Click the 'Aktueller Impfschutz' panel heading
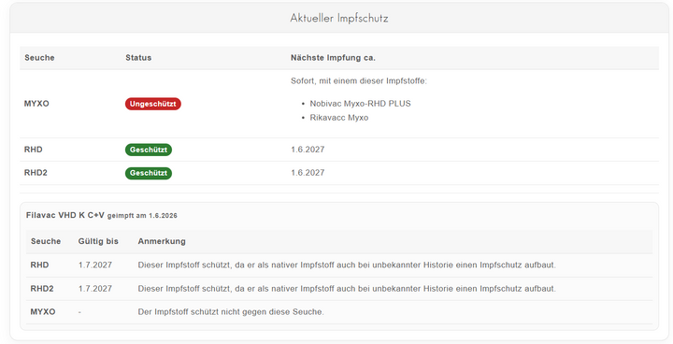The width and height of the screenshot is (673, 344). 339,19
